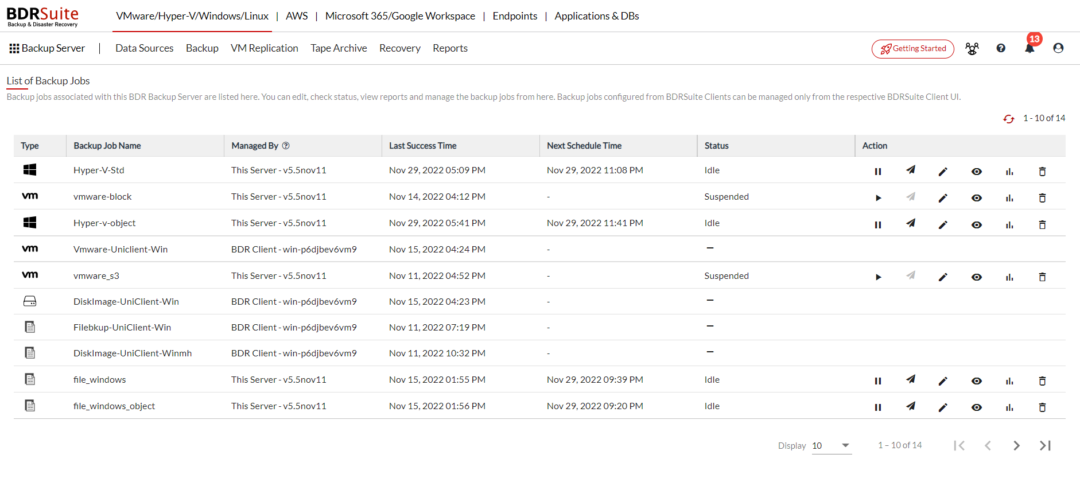
Task: View the vmware-block job with the eye icon
Action: click(x=976, y=198)
